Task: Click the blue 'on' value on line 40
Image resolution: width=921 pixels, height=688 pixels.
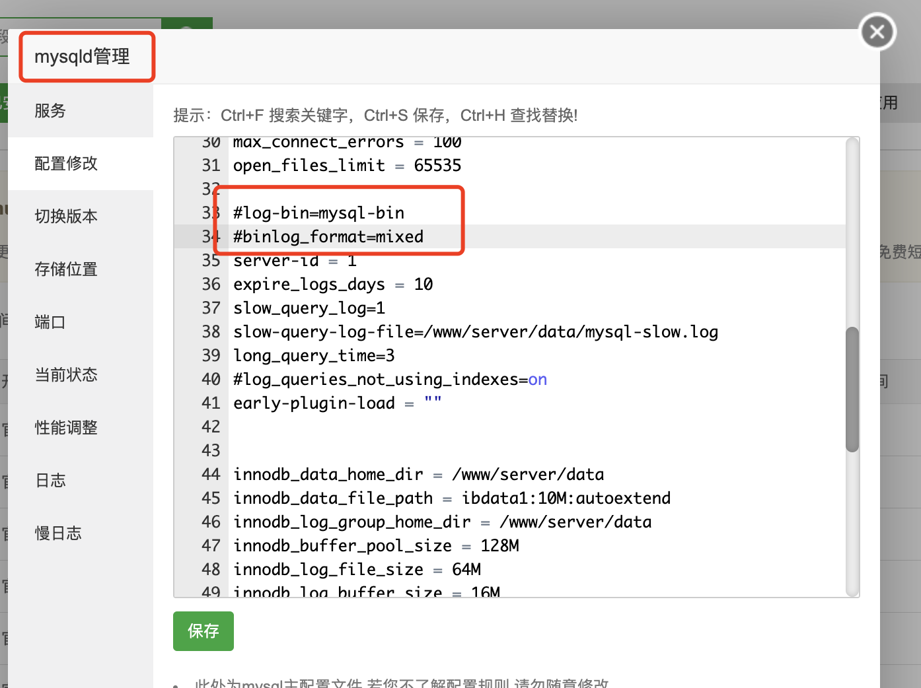Action: pyautogui.click(x=537, y=379)
